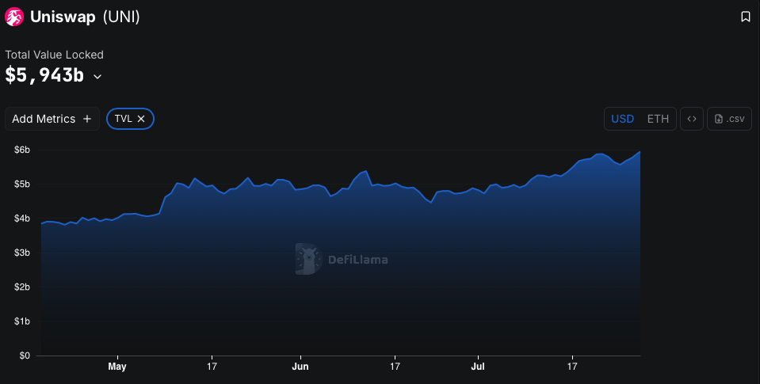The image size is (760, 384).
Task: Expand the TVL value dropdown chevron
Action: tap(97, 77)
